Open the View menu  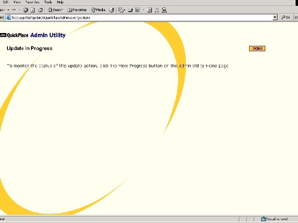(x=17, y=2)
